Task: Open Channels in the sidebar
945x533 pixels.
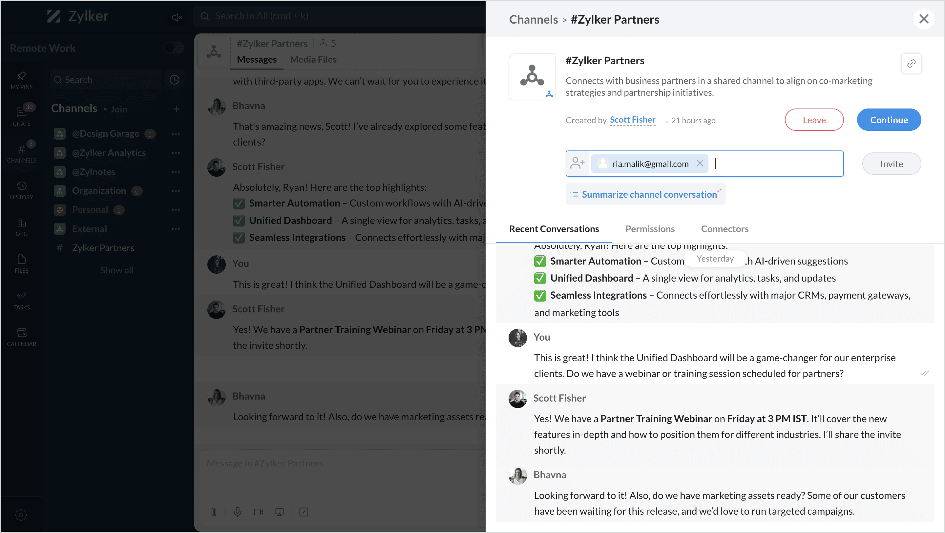Action: coord(21,153)
